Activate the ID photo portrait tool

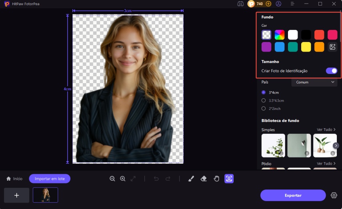(x=229, y=179)
